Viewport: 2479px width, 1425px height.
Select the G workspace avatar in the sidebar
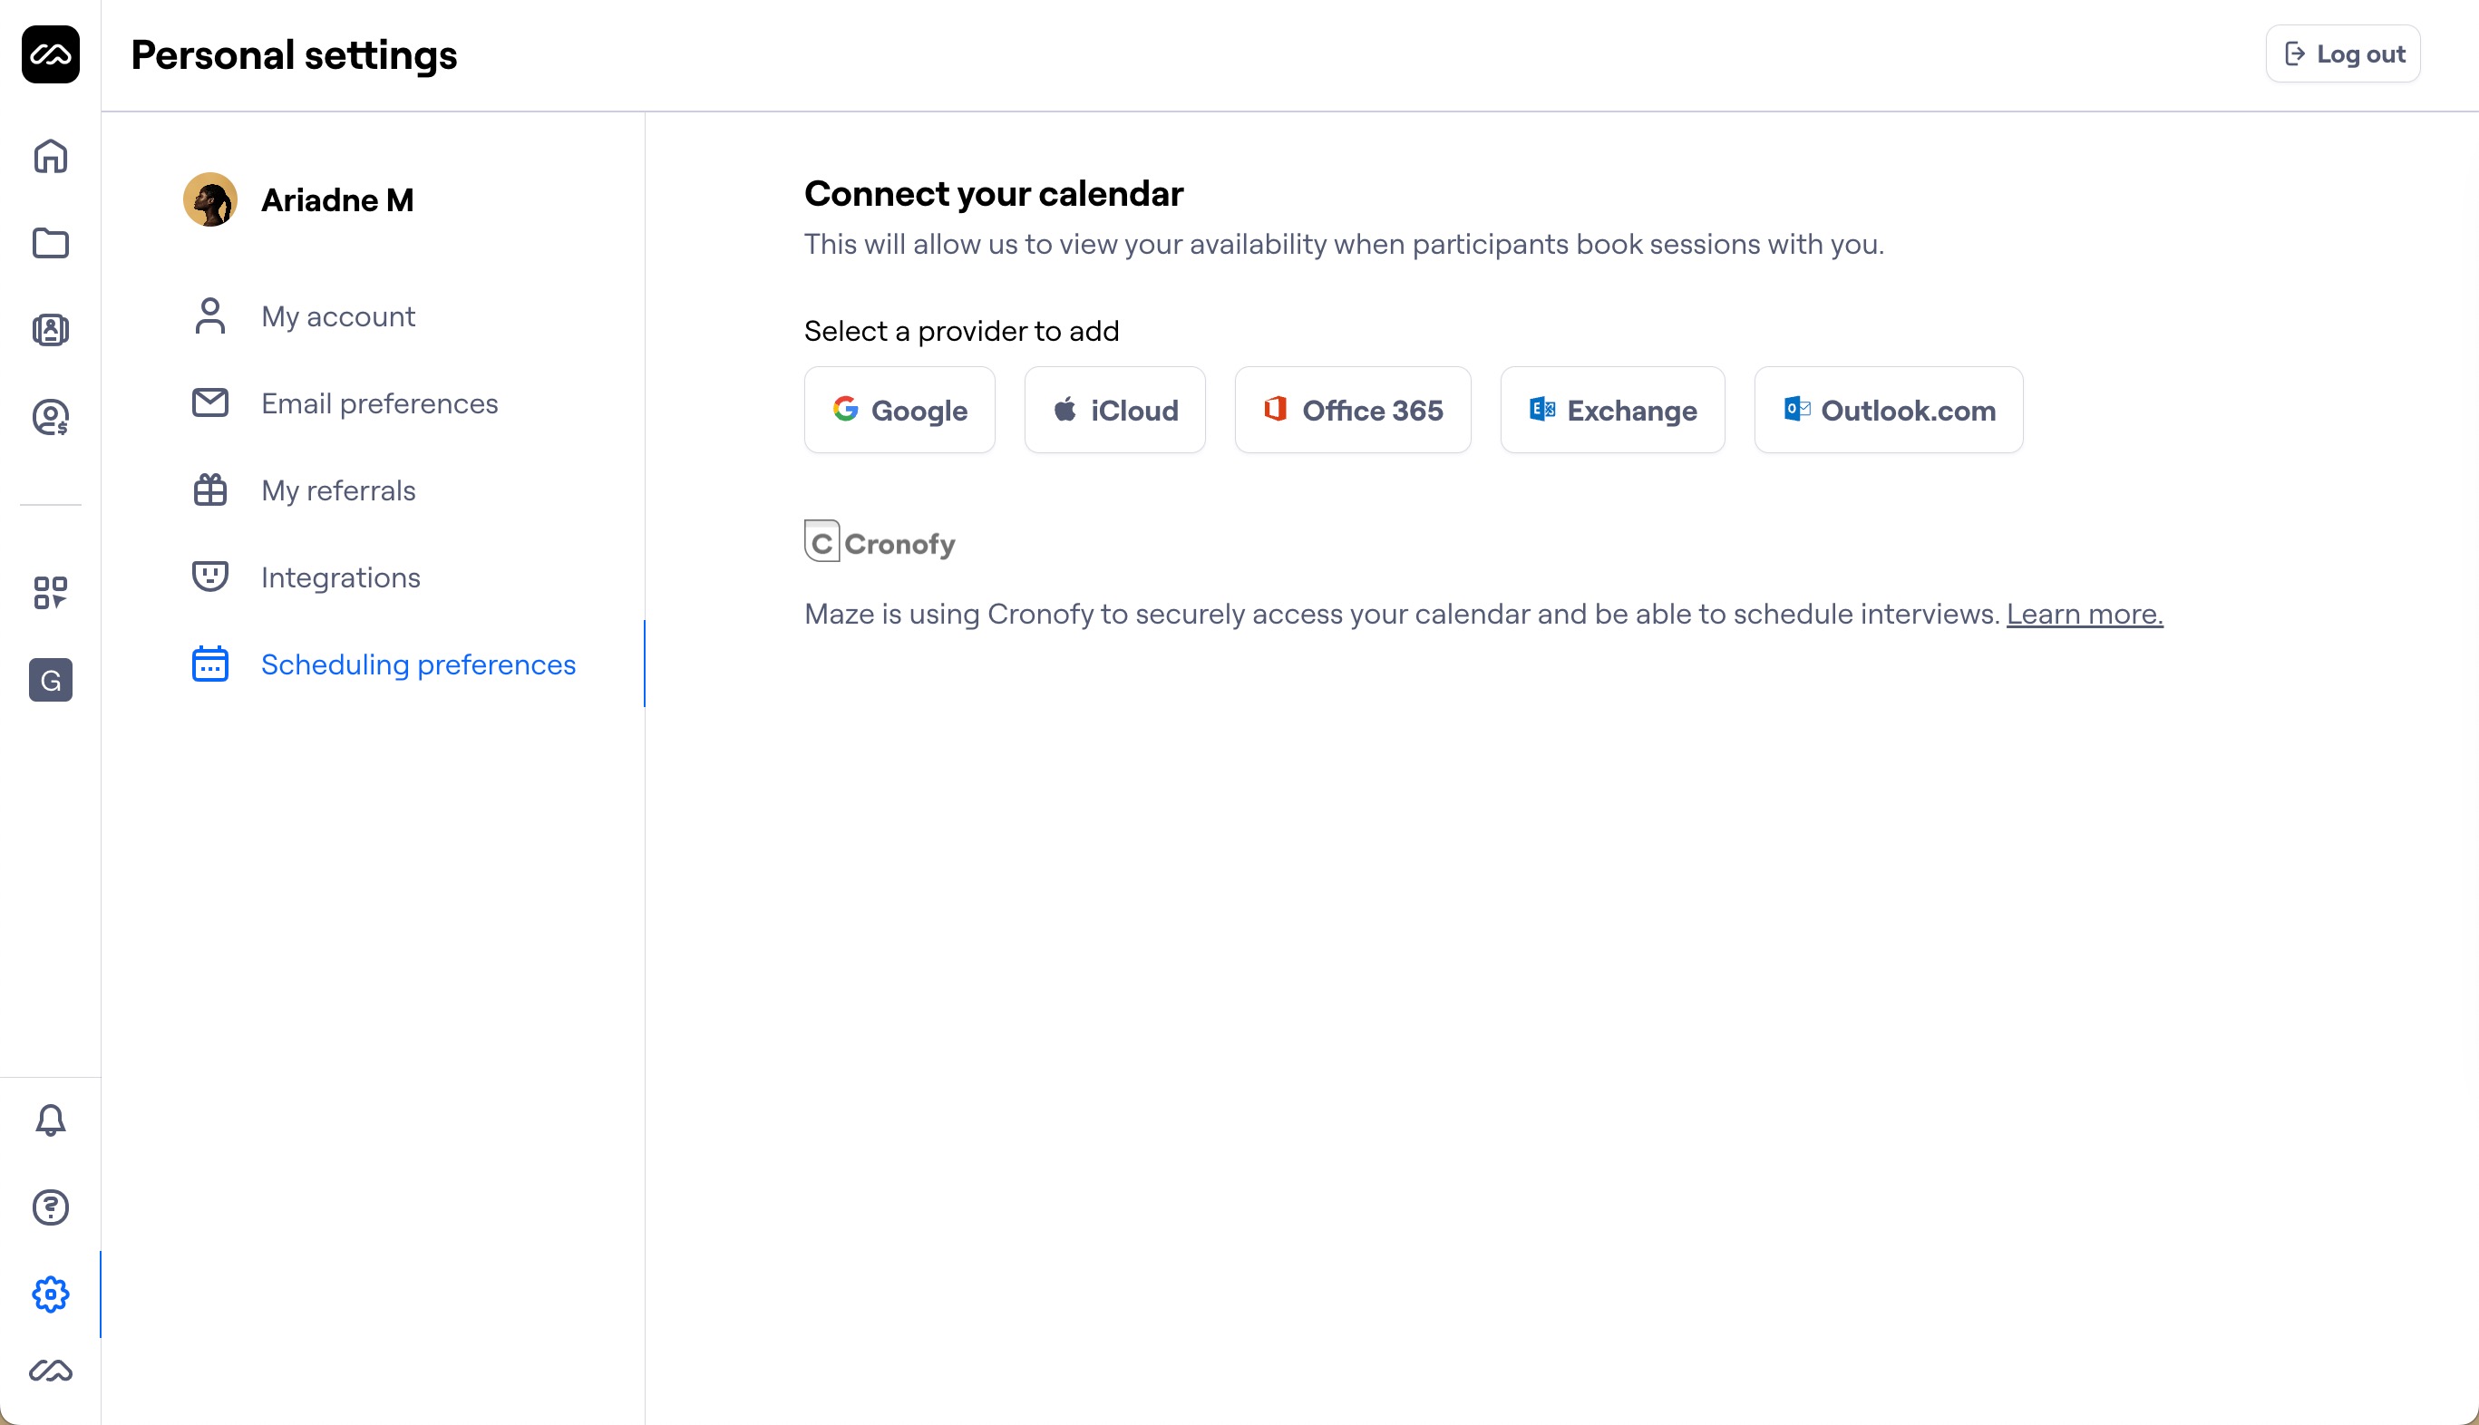click(x=50, y=680)
